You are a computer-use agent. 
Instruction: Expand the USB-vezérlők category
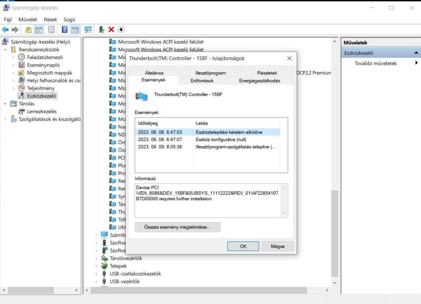pos(96,282)
